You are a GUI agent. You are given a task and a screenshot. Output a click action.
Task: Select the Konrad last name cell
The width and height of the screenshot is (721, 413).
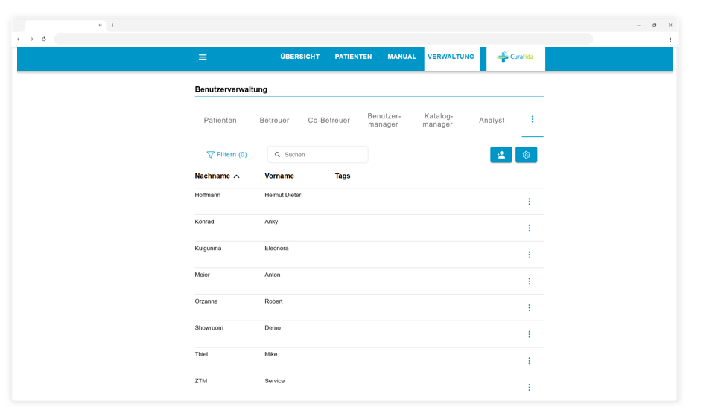point(204,222)
